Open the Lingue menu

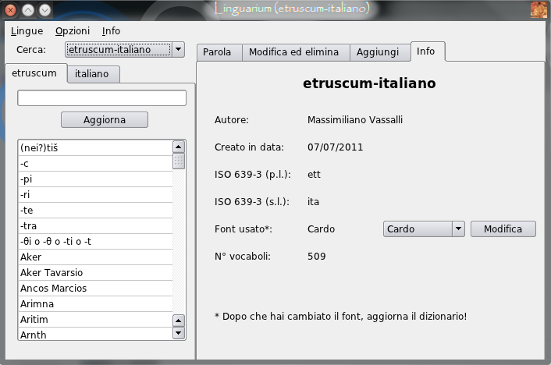pos(27,31)
